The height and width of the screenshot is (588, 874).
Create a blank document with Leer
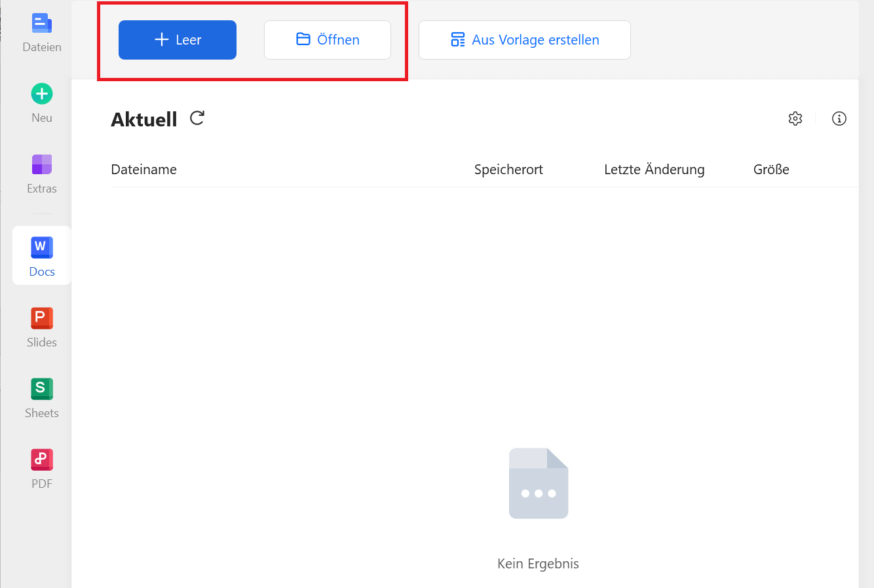coord(178,40)
